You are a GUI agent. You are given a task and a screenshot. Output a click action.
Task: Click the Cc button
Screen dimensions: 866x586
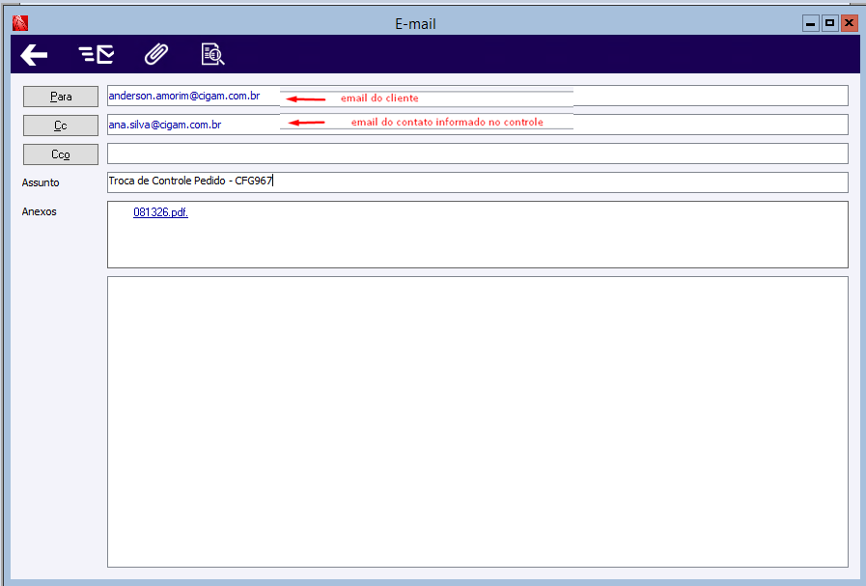61,126
